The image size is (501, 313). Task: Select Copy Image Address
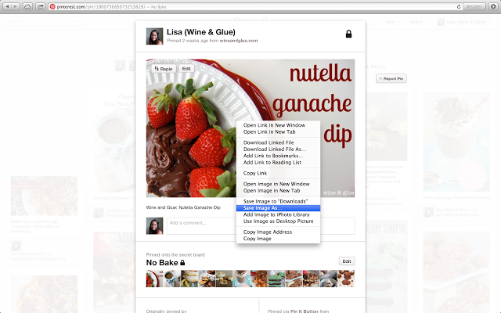(278, 232)
